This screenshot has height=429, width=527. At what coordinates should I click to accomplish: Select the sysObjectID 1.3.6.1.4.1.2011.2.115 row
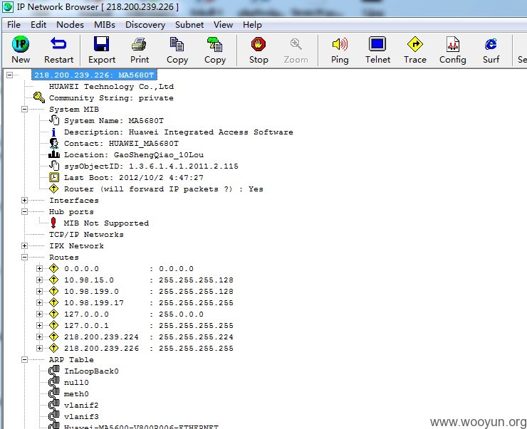151,166
